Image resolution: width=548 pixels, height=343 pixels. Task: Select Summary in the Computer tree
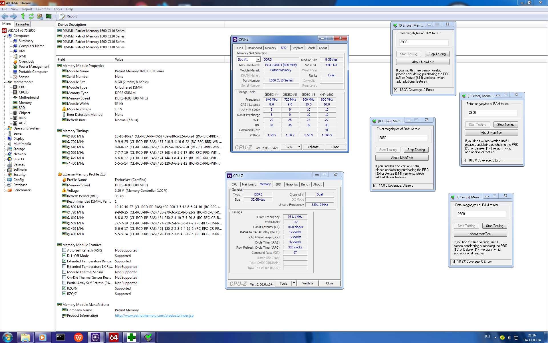click(26, 41)
